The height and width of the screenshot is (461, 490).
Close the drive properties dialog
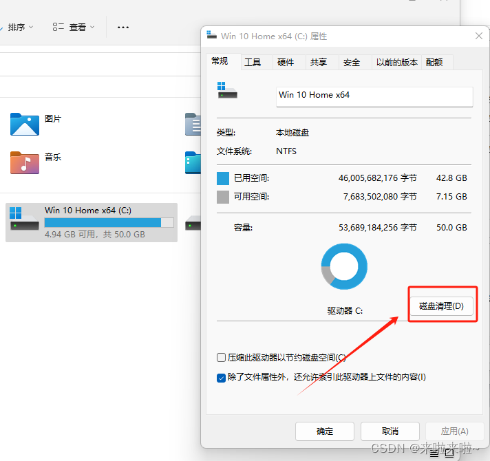479,36
